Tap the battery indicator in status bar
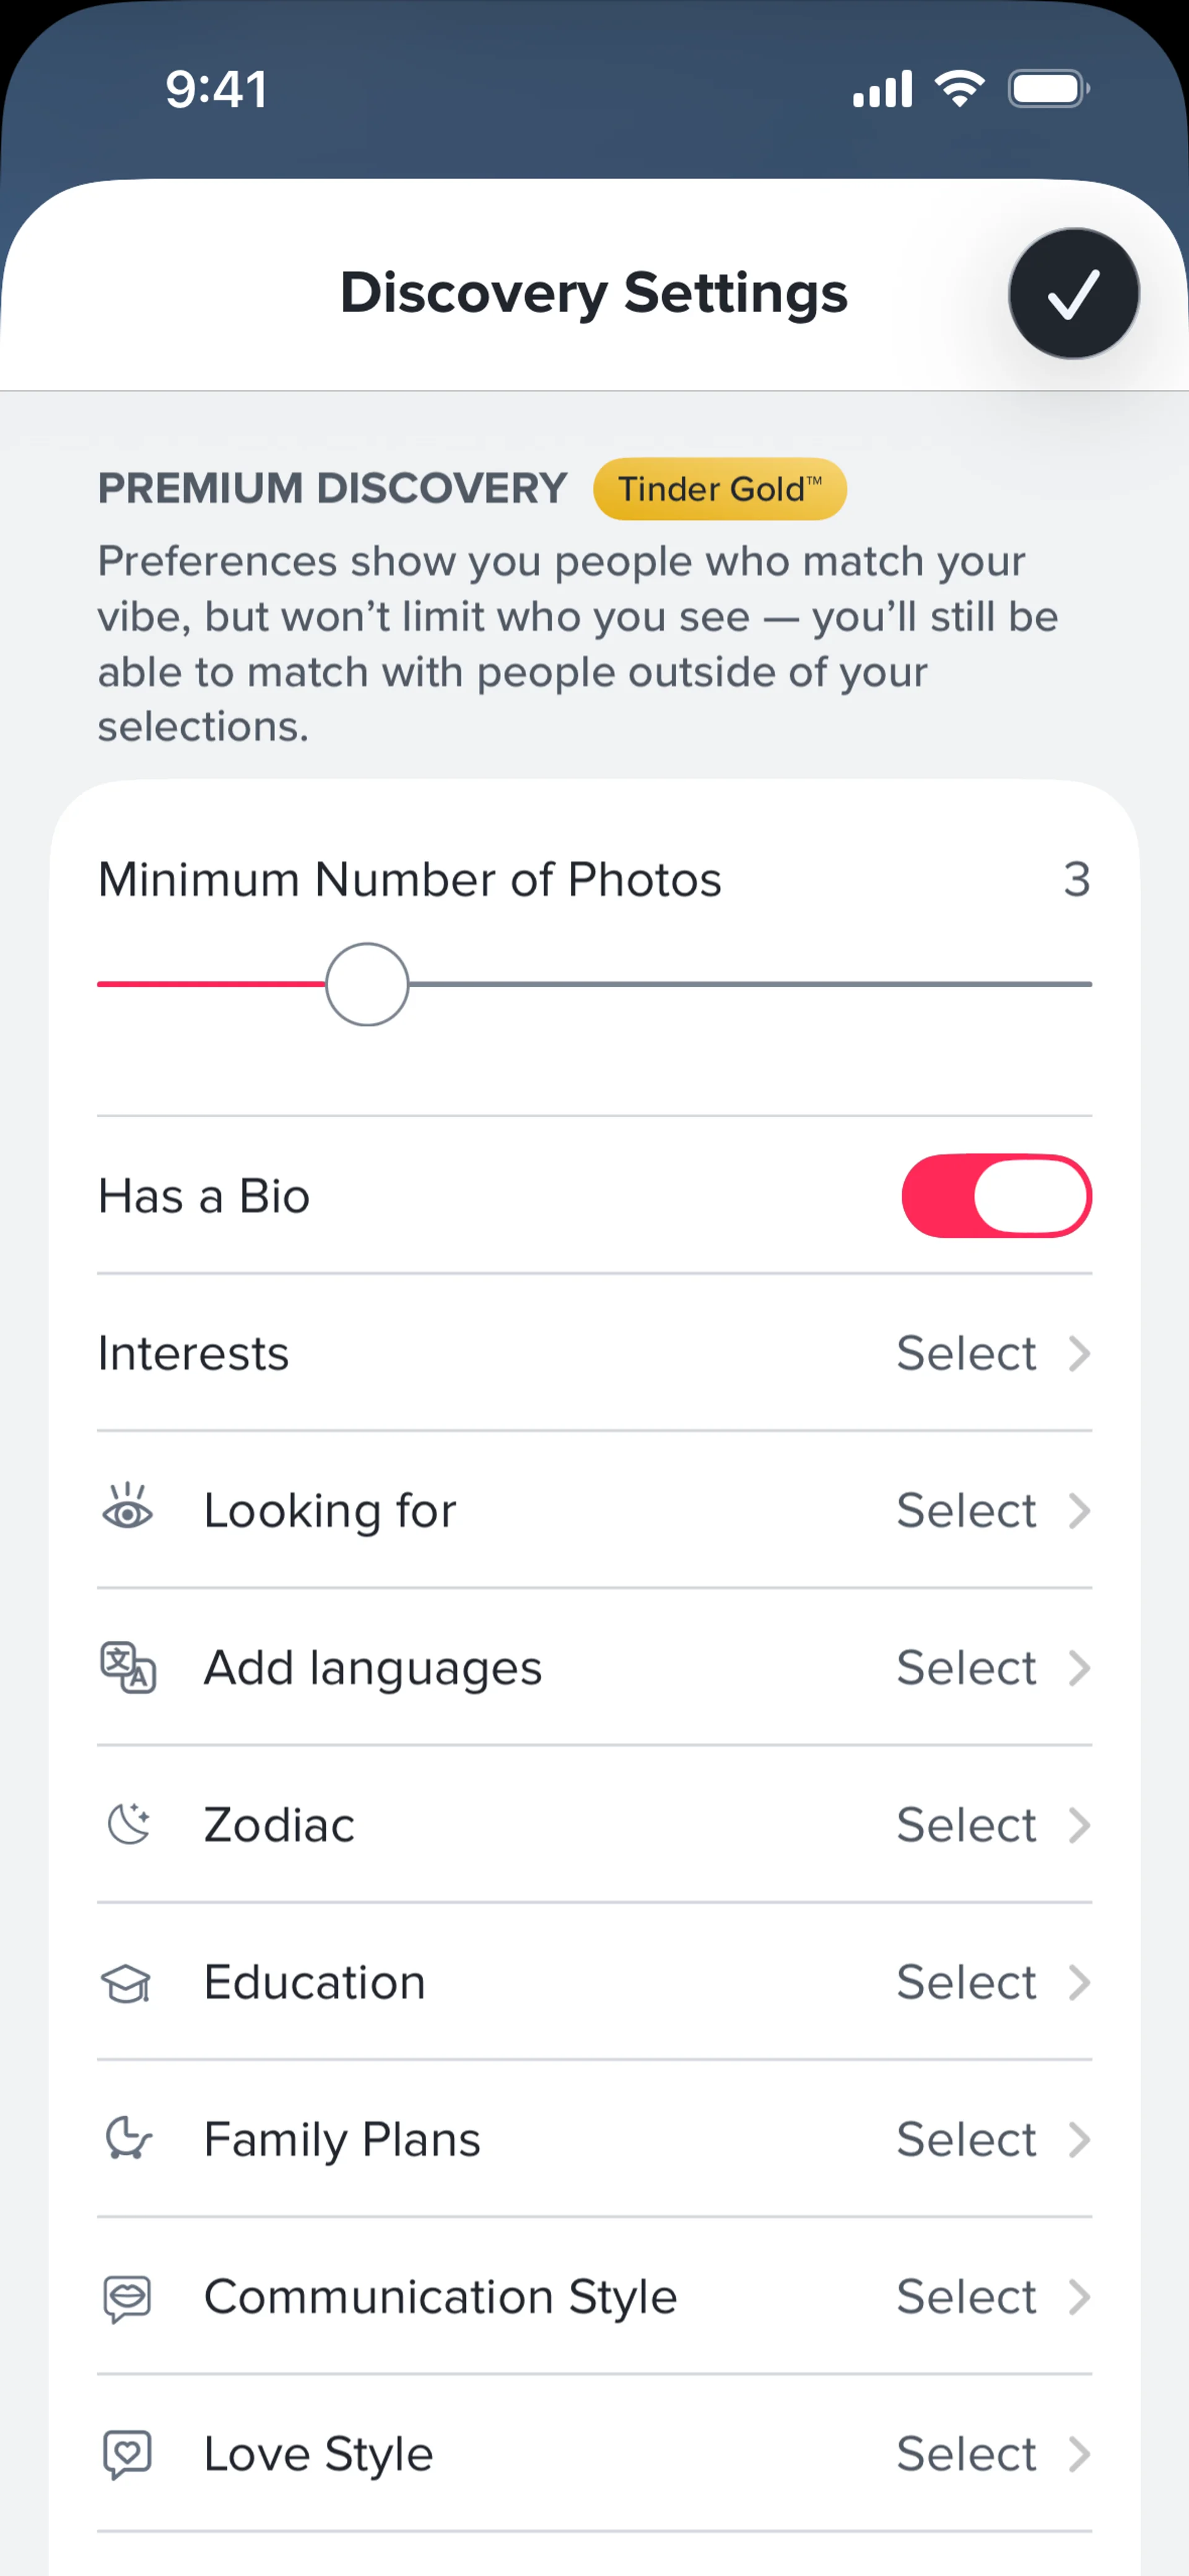This screenshot has width=1189, height=2576. point(1047,89)
